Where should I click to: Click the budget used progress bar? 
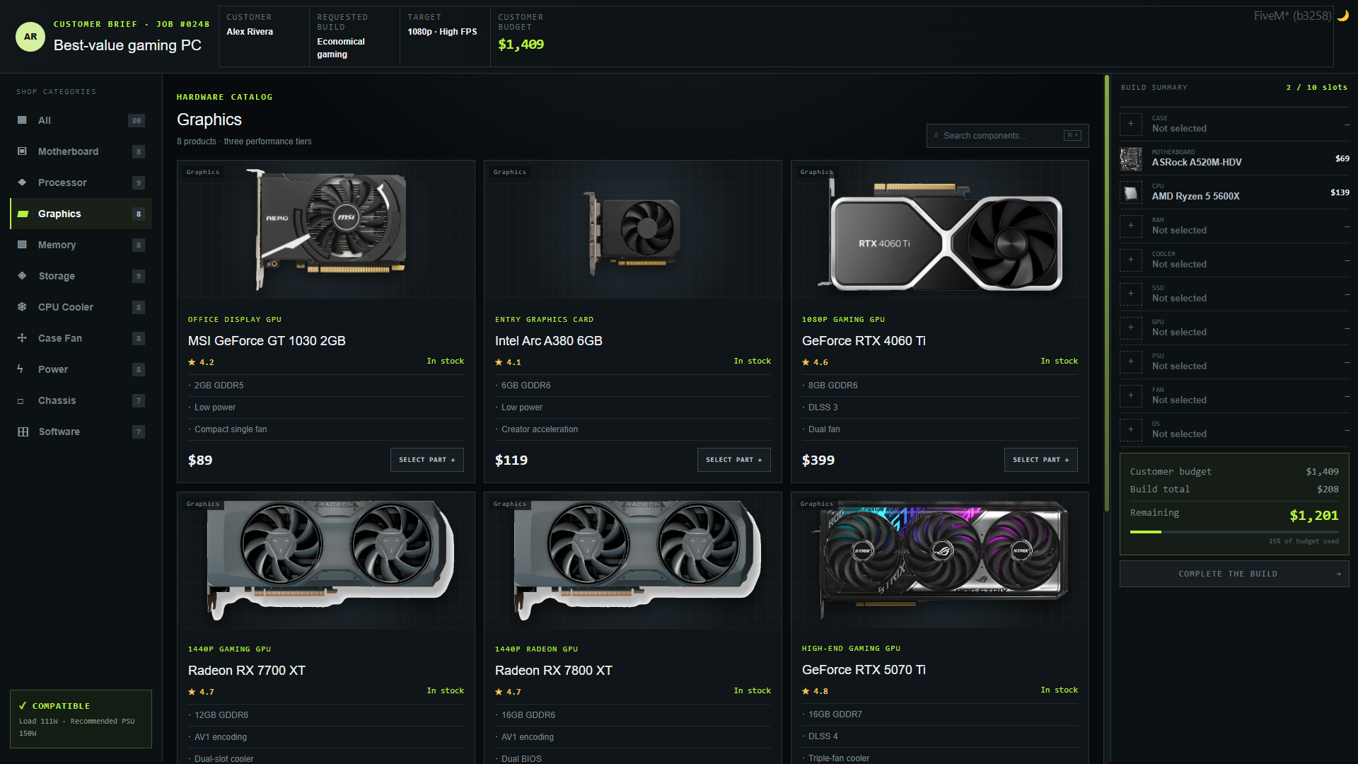[x=1234, y=532]
